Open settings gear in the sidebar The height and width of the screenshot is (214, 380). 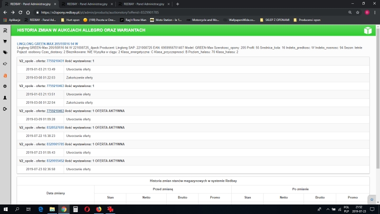click(5, 86)
